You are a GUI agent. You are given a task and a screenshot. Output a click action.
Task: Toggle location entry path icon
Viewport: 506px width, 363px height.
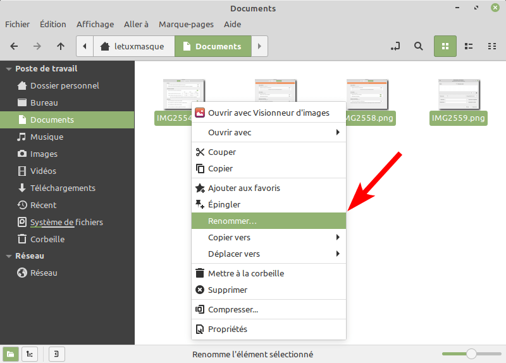click(395, 46)
